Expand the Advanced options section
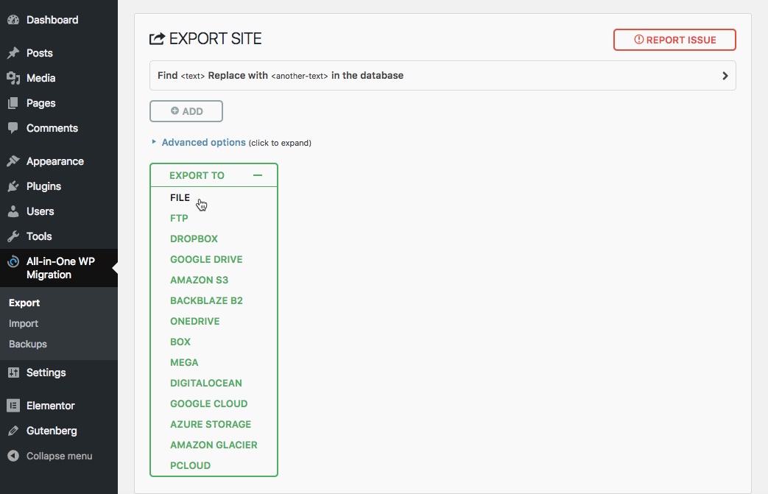The image size is (768, 494). click(x=203, y=143)
